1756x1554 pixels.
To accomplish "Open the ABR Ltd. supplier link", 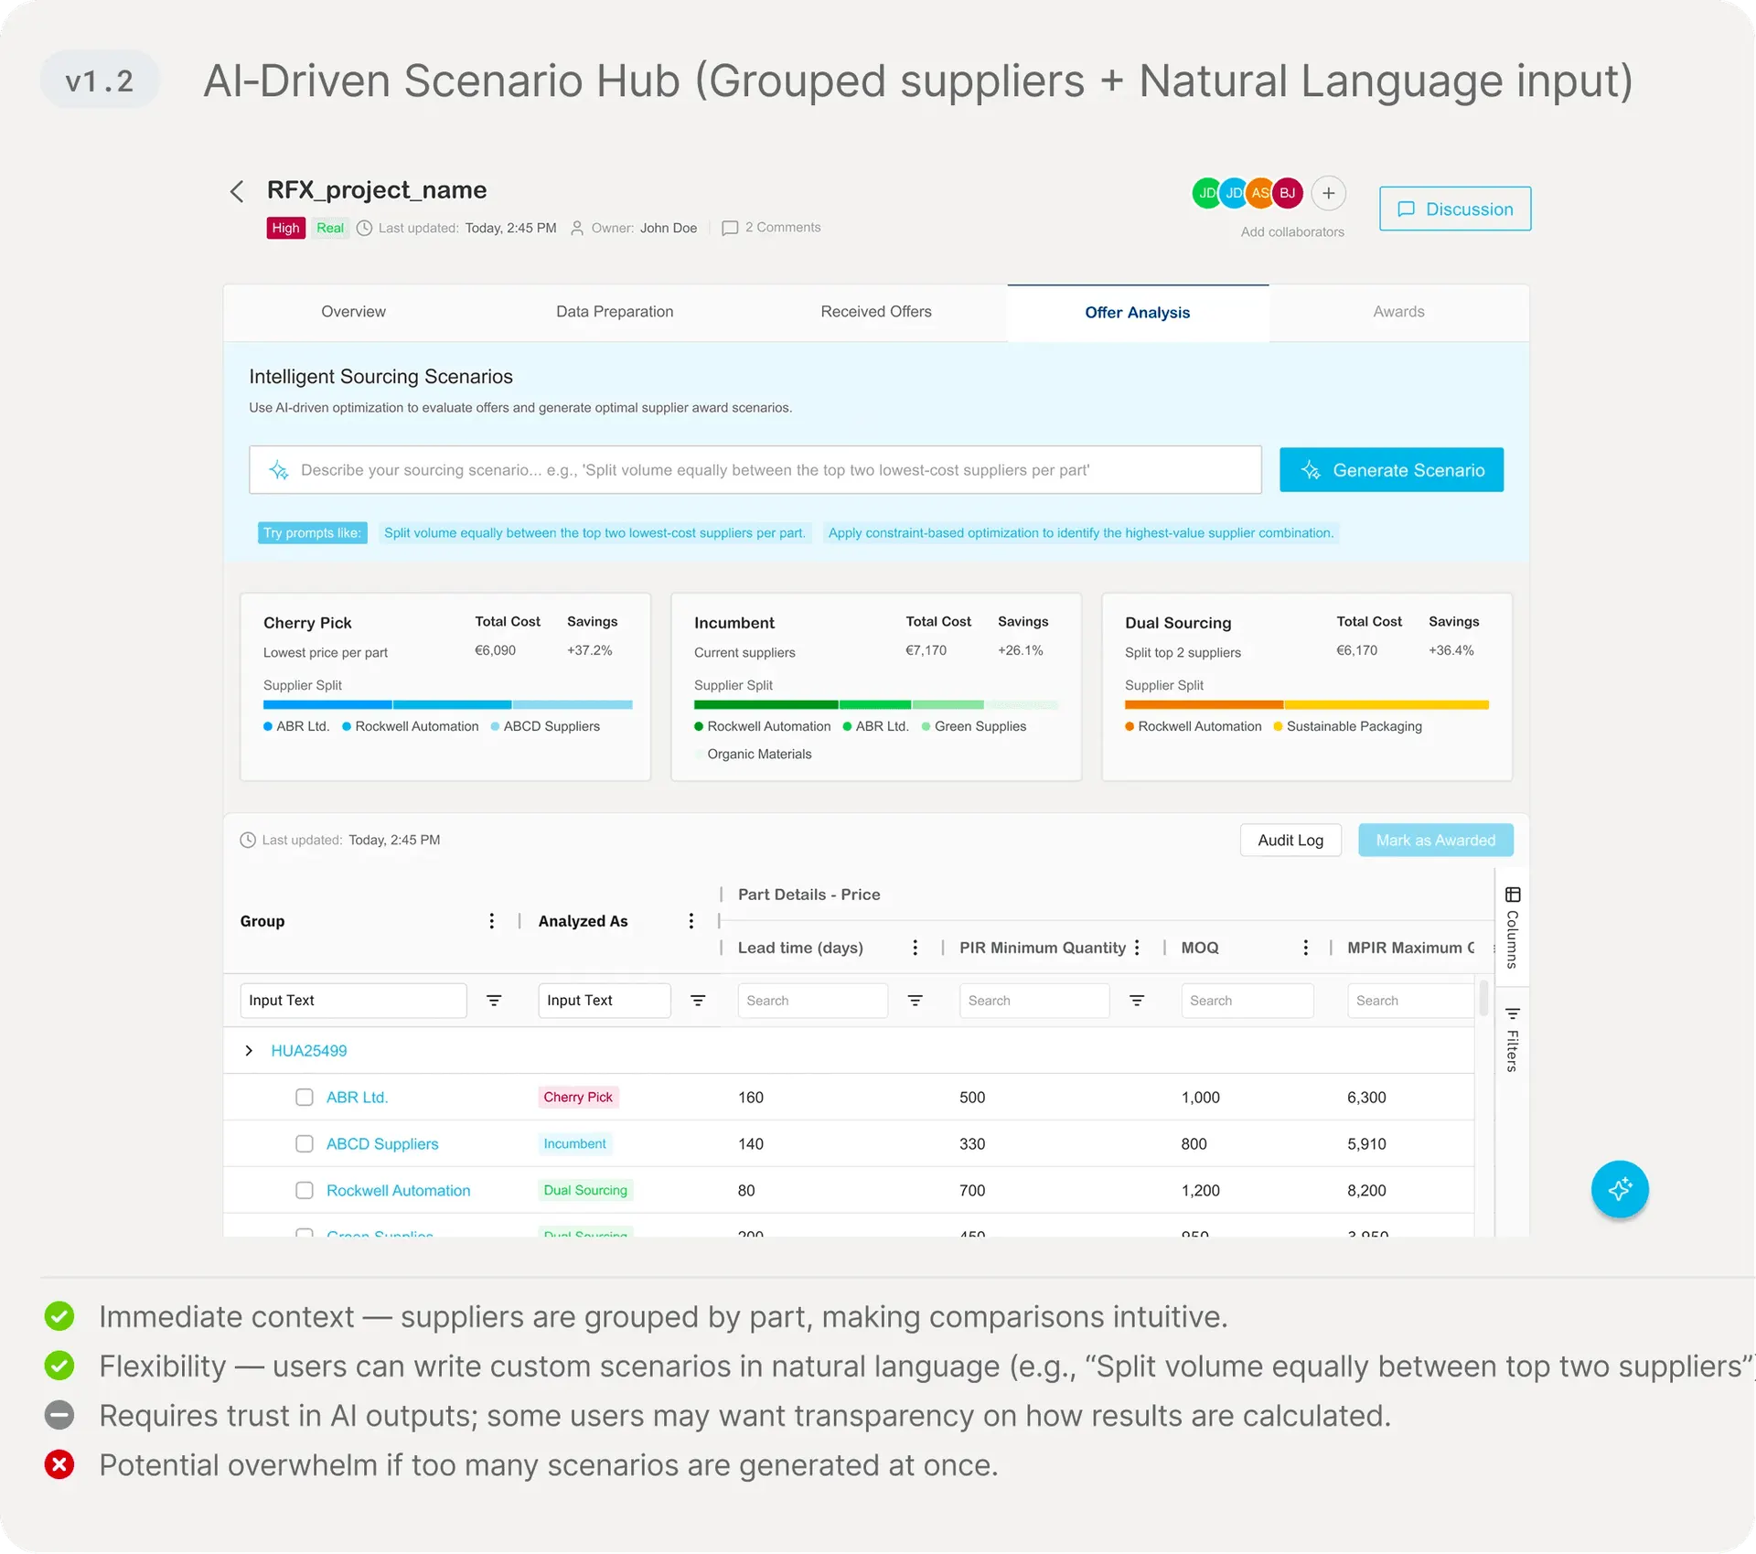I will pos(357,1098).
